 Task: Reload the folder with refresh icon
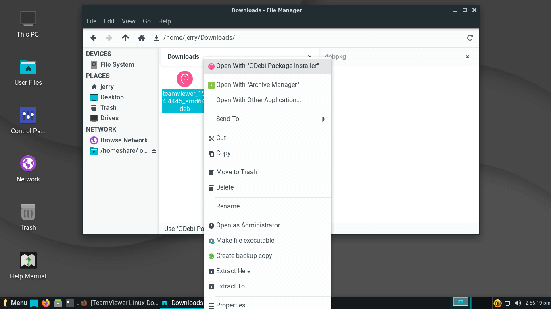(x=470, y=38)
